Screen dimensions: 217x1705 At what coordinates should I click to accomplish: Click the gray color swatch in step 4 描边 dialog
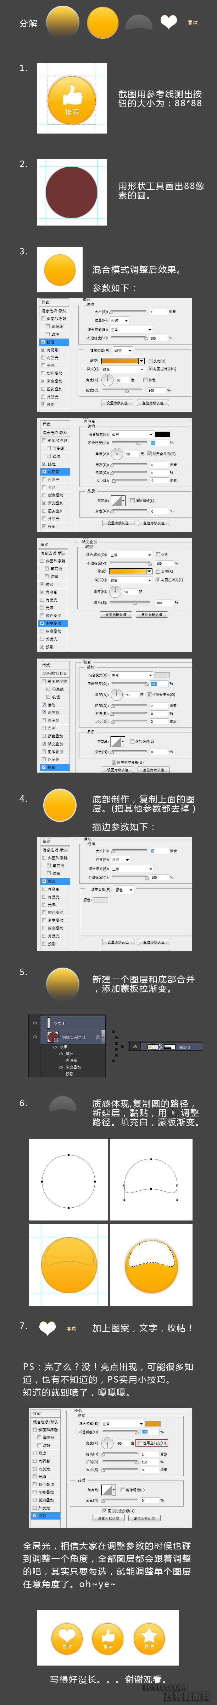(100, 899)
